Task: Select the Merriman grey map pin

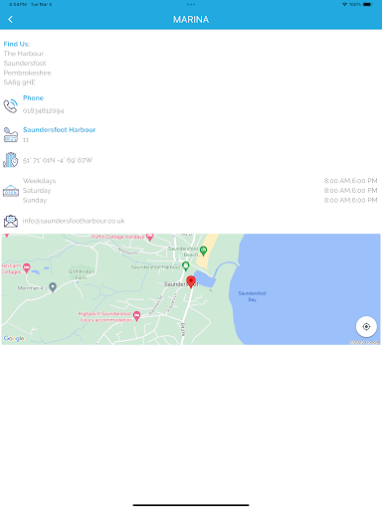Action: pos(53,287)
